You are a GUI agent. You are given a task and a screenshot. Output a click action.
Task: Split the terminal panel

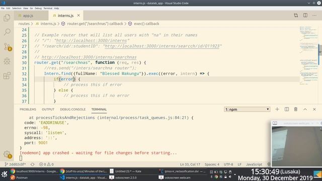point(287,109)
